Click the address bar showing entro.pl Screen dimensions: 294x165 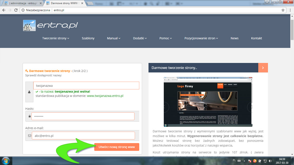[x=153, y=10]
